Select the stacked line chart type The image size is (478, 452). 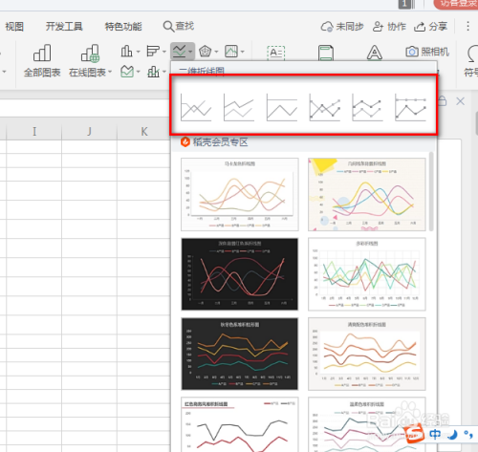point(239,107)
